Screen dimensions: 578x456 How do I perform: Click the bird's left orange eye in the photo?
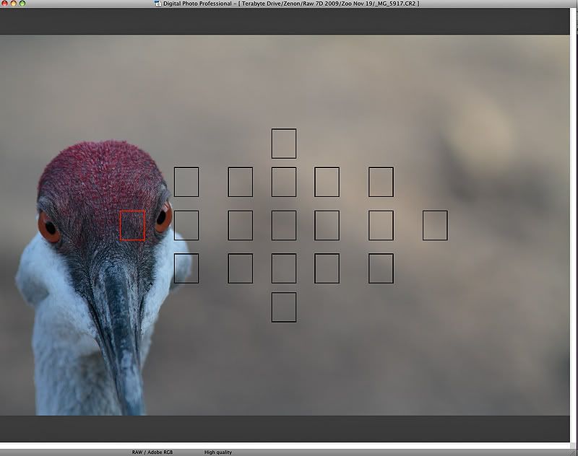(x=48, y=228)
